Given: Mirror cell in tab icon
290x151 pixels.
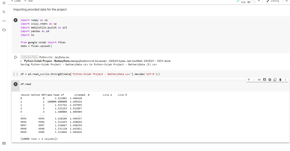Looking at the screenshot, I should point(275,80).
